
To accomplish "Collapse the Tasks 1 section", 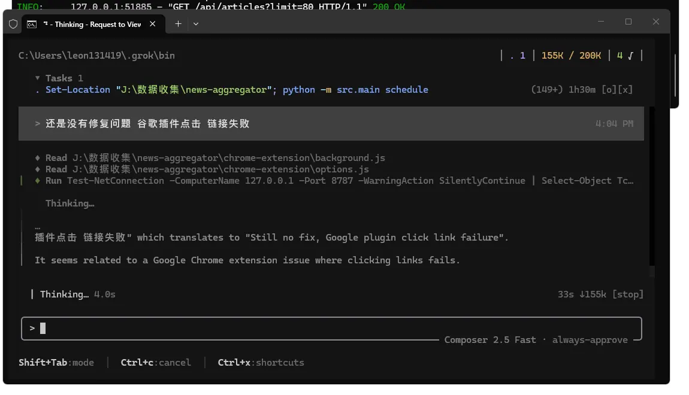I will coord(37,78).
